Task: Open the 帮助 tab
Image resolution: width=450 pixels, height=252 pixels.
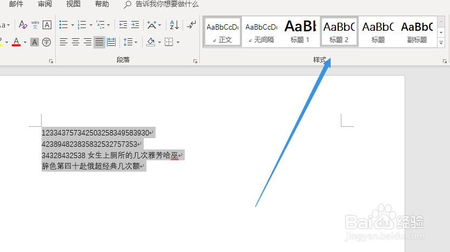Action: tap(102, 4)
